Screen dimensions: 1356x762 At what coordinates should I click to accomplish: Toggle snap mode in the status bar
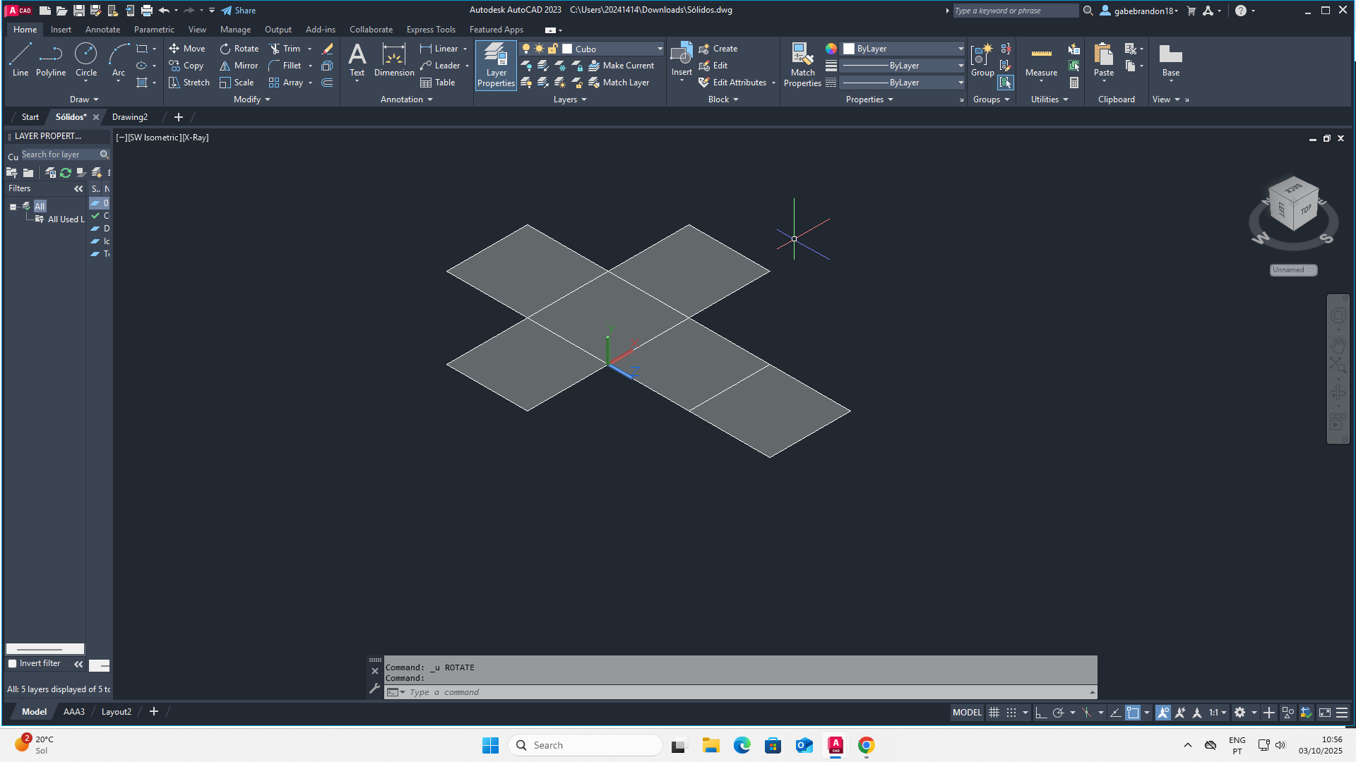pyautogui.click(x=1011, y=713)
